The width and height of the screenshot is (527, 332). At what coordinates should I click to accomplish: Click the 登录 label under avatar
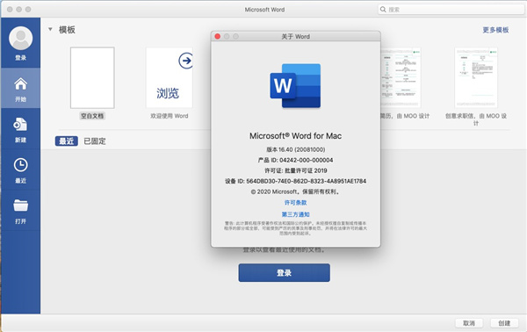(20, 57)
